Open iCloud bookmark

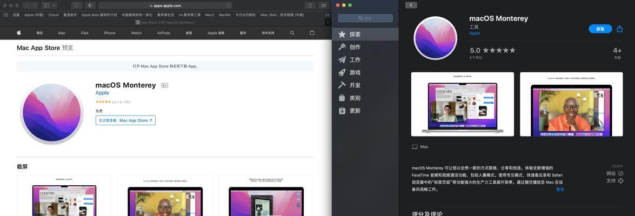54,15
